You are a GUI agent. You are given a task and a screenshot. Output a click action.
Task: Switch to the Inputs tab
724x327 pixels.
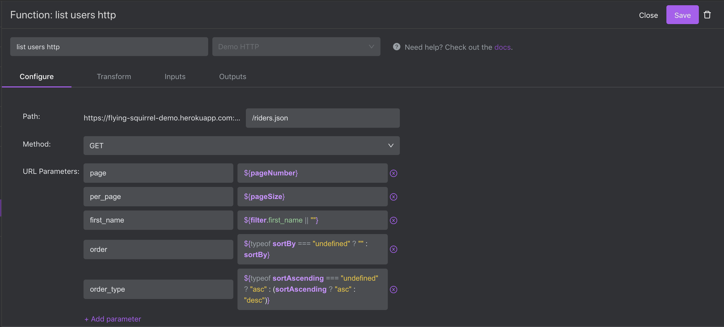175,76
